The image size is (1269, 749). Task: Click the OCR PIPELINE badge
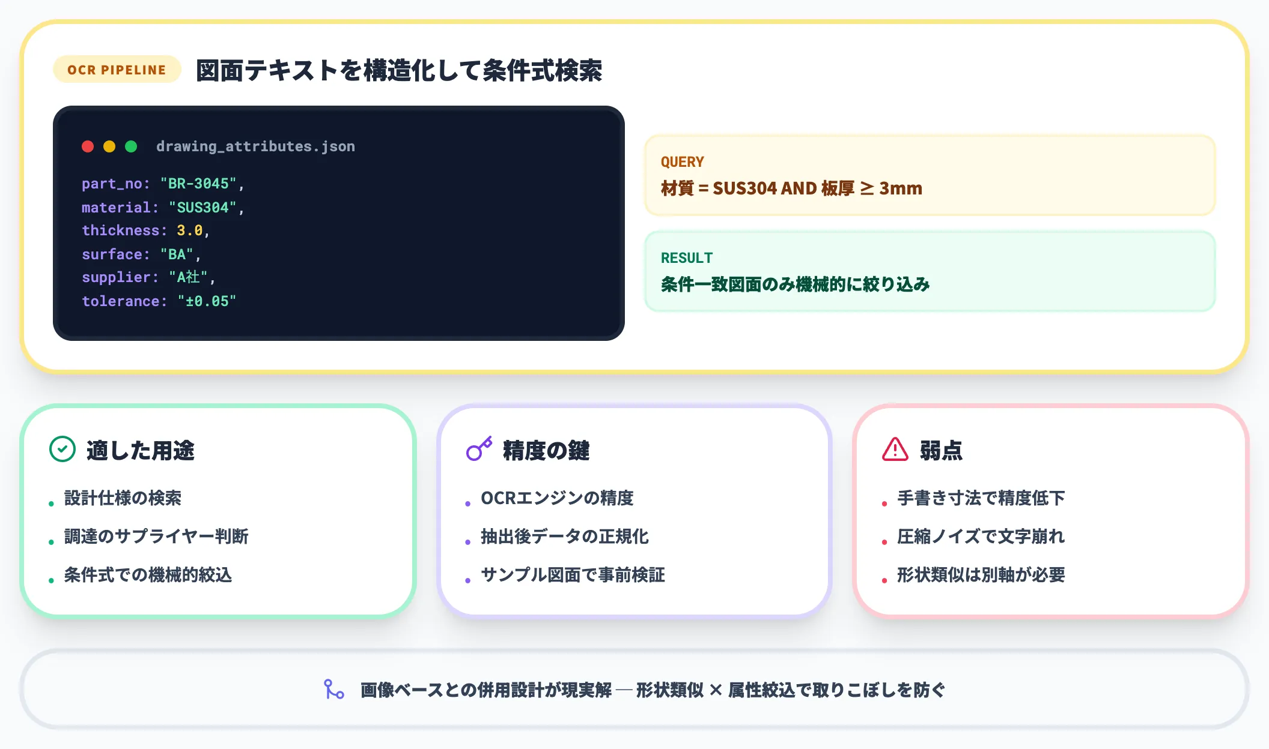pyautogui.click(x=117, y=70)
